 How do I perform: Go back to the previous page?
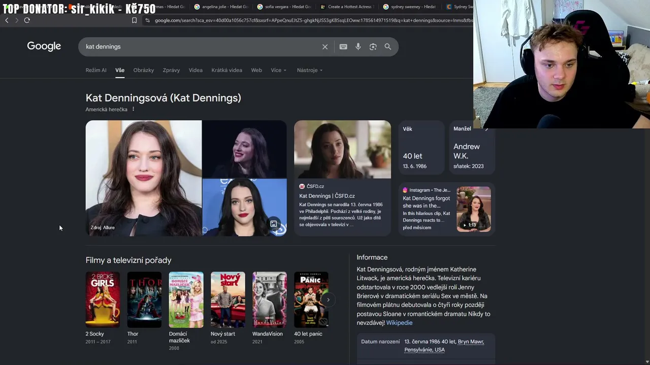(x=7, y=20)
